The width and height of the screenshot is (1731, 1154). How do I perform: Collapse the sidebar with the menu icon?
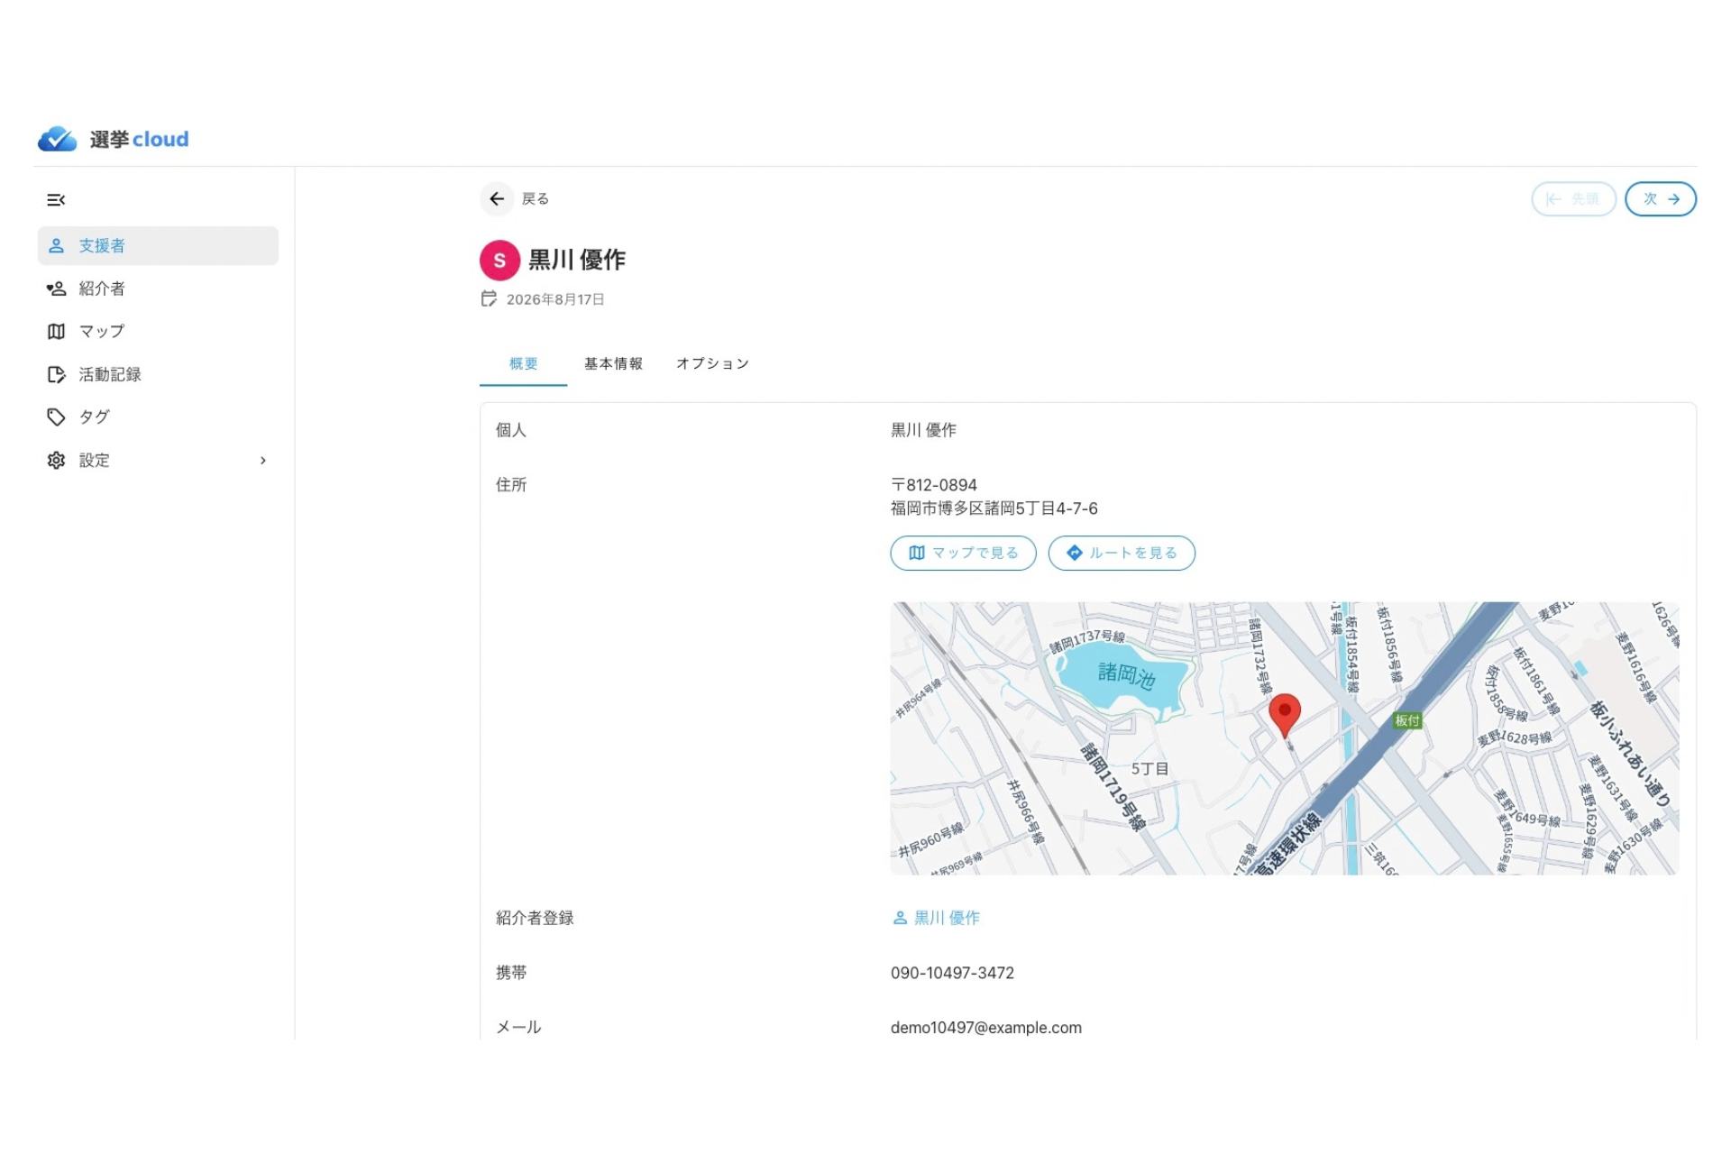[56, 200]
